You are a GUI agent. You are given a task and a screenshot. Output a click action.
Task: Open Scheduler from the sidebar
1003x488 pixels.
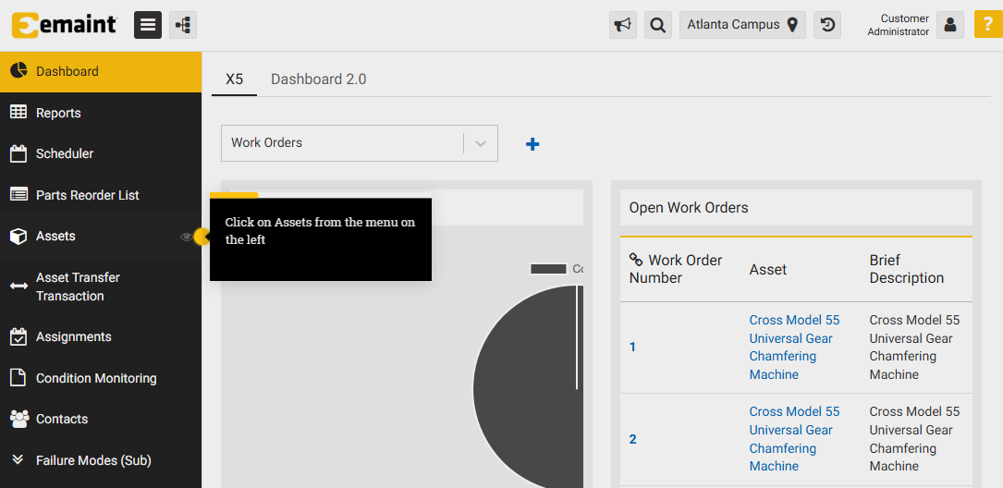coord(65,153)
